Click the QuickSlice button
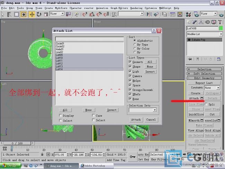Viewport: 225px width, 169px height. (x=196, y=114)
